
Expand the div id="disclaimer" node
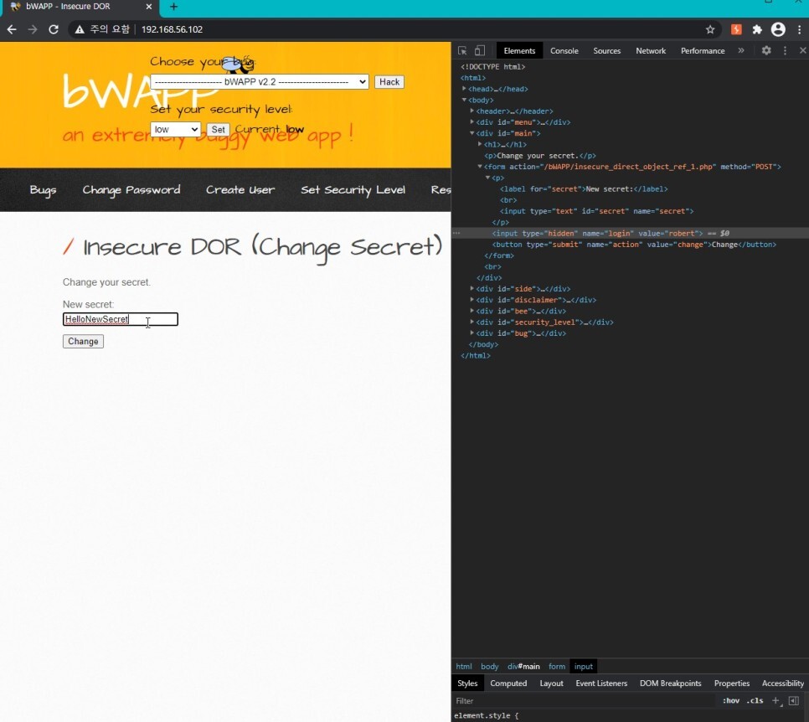point(471,299)
